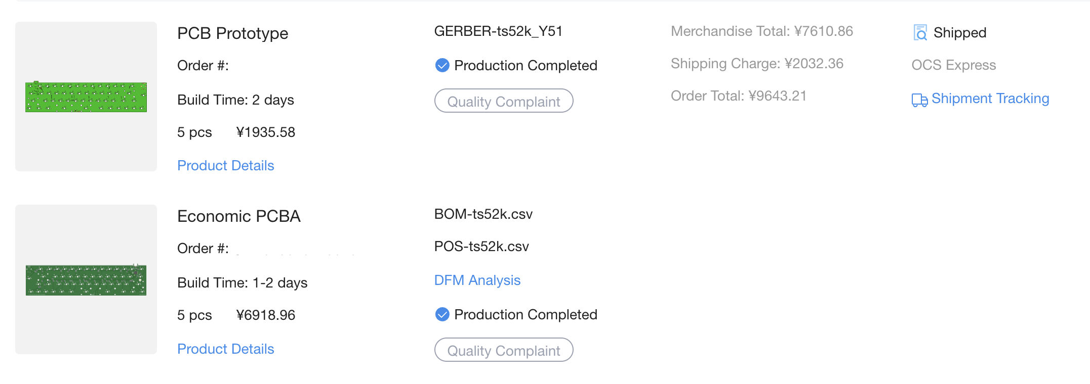Click the green PCB Prototype board thumbnail

point(86,97)
